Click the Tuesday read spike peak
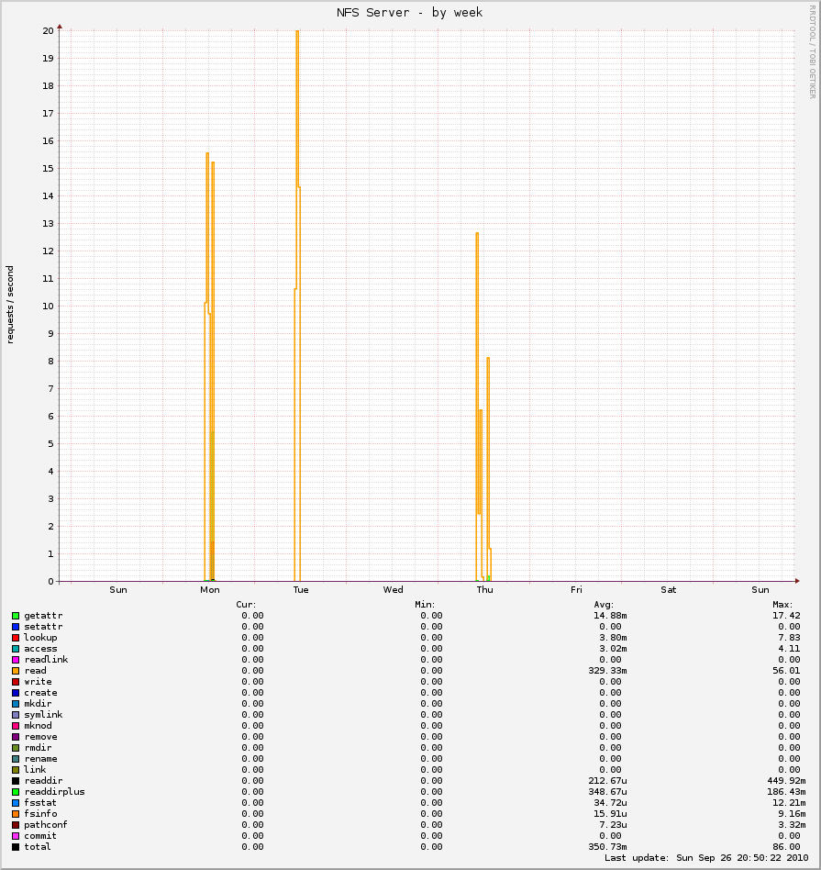Screen dimensions: 821x870 click(297, 31)
